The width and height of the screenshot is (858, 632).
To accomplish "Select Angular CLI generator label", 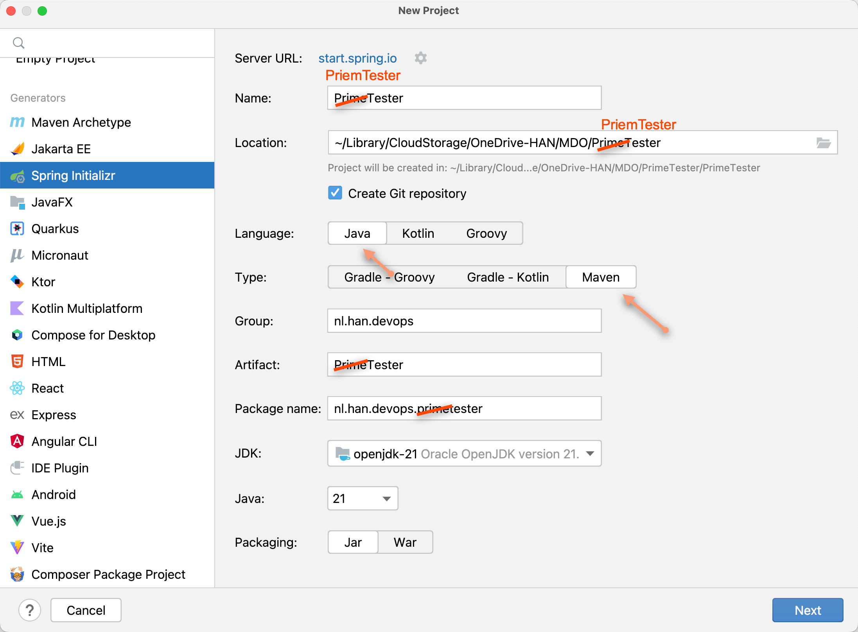I will click(x=65, y=442).
